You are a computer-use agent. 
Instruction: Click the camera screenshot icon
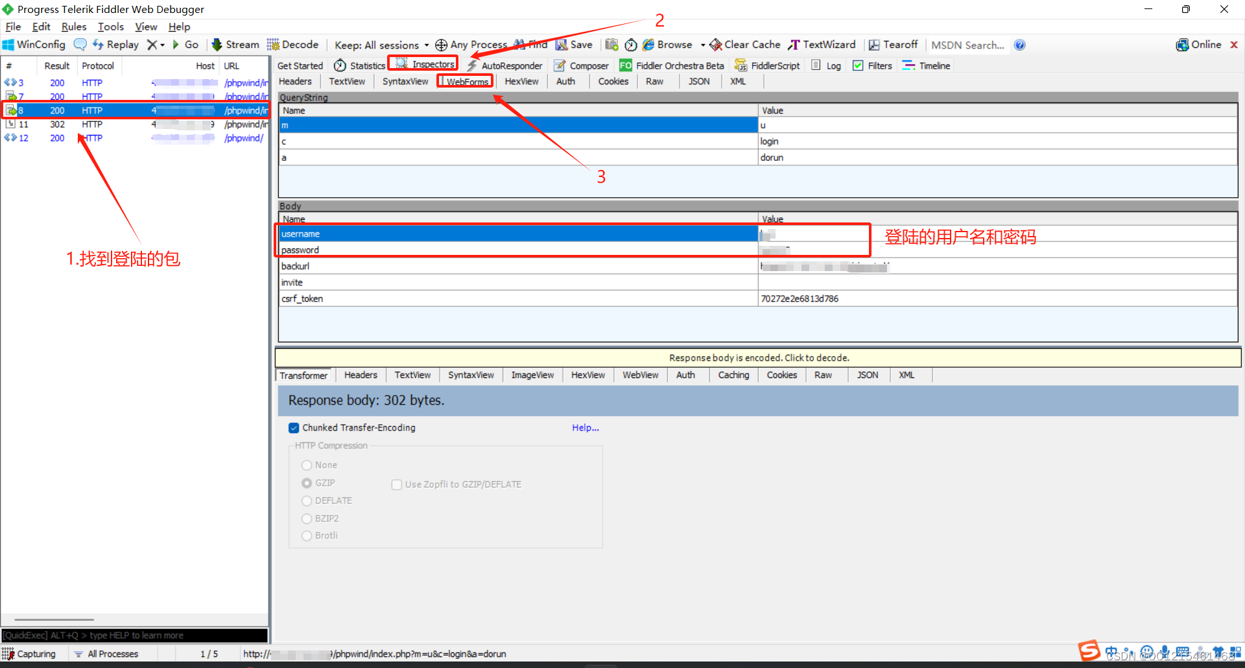pos(611,45)
